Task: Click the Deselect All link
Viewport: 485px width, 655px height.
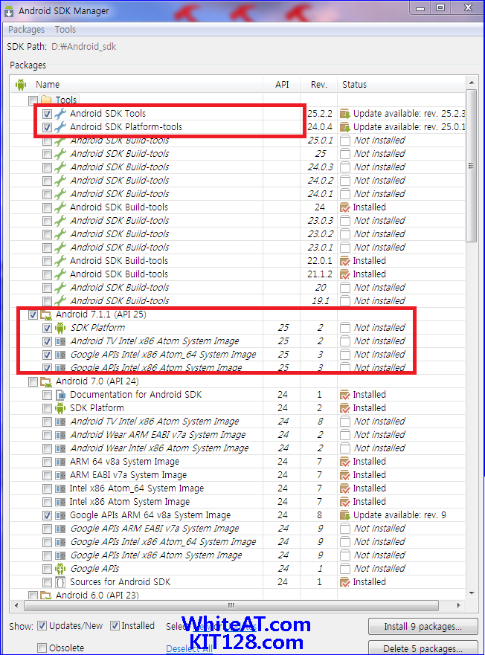Action: tap(190, 649)
